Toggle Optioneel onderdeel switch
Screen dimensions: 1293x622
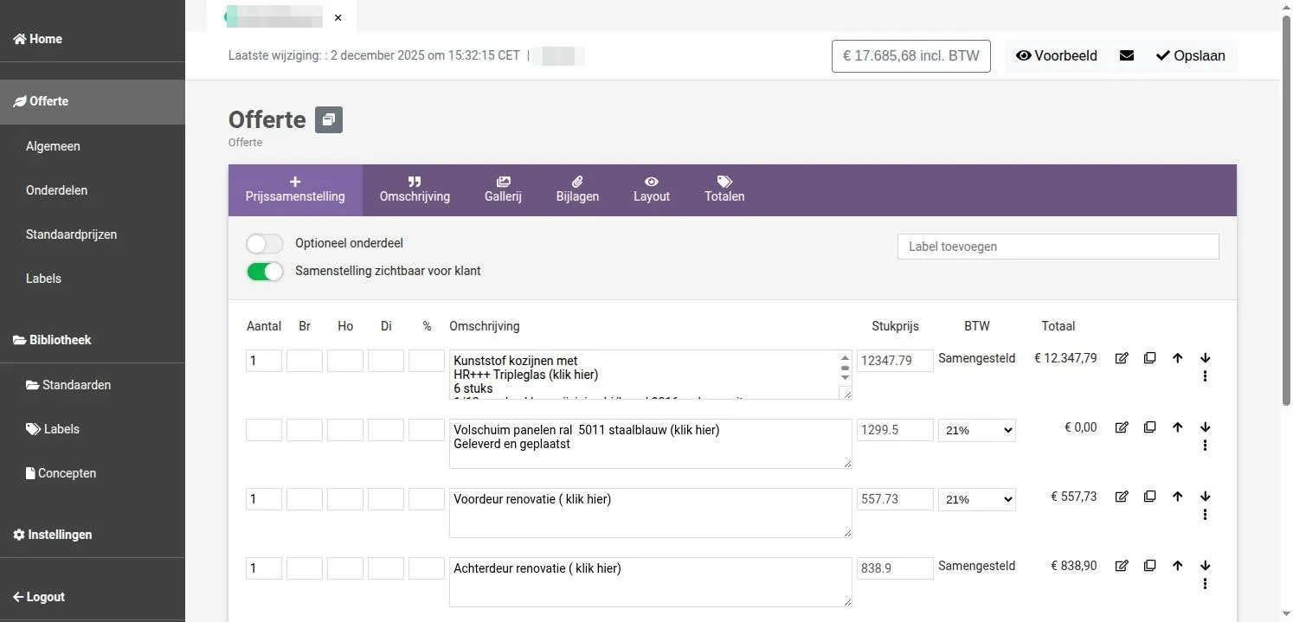tap(265, 244)
